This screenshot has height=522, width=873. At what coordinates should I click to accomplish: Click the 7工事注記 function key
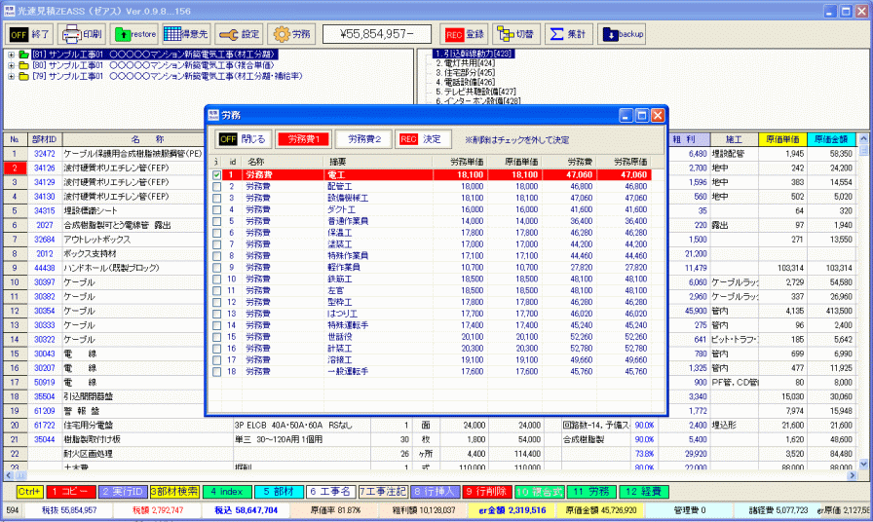383,492
